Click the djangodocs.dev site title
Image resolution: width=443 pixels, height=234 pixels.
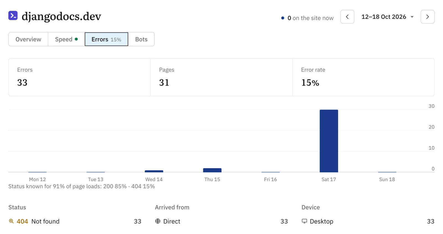click(61, 16)
